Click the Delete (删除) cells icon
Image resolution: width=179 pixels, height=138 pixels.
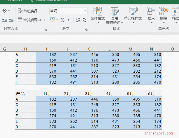click(164, 11)
